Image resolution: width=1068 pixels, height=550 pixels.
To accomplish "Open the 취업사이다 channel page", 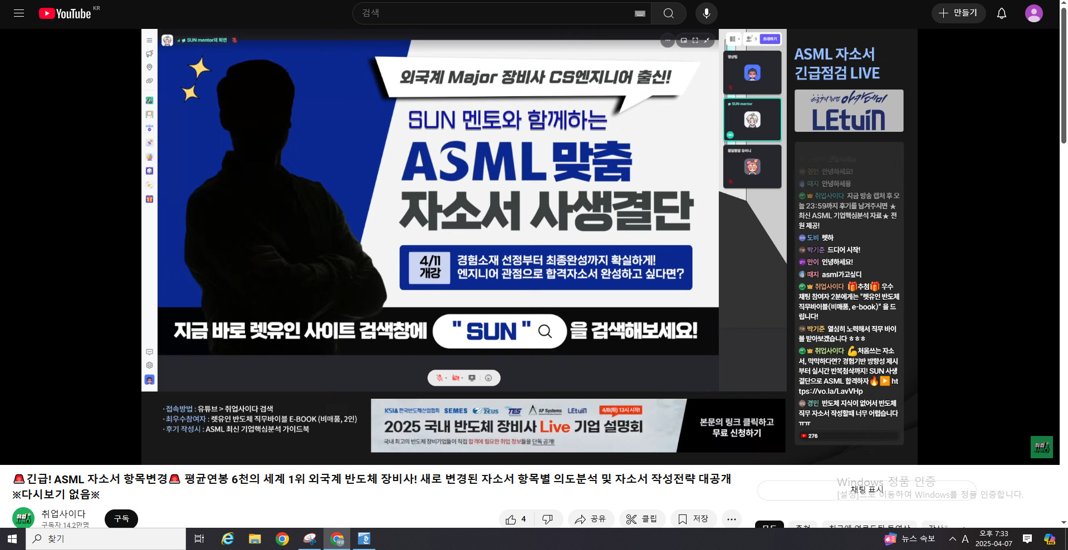I will 63,514.
